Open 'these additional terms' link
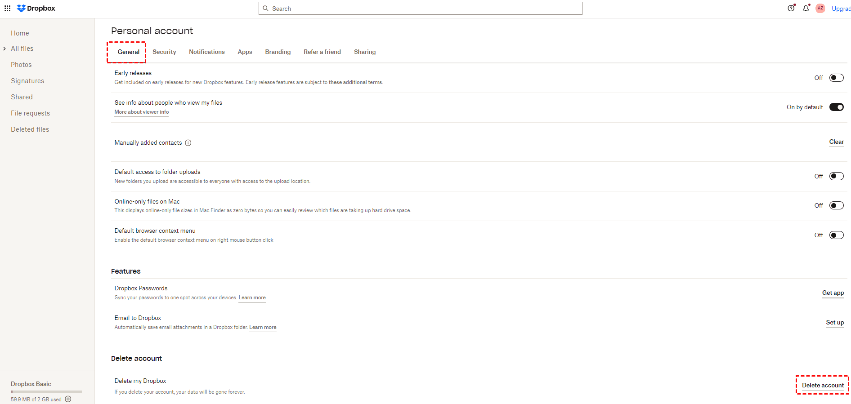Viewport: 851px width, 404px height. [x=355, y=82]
